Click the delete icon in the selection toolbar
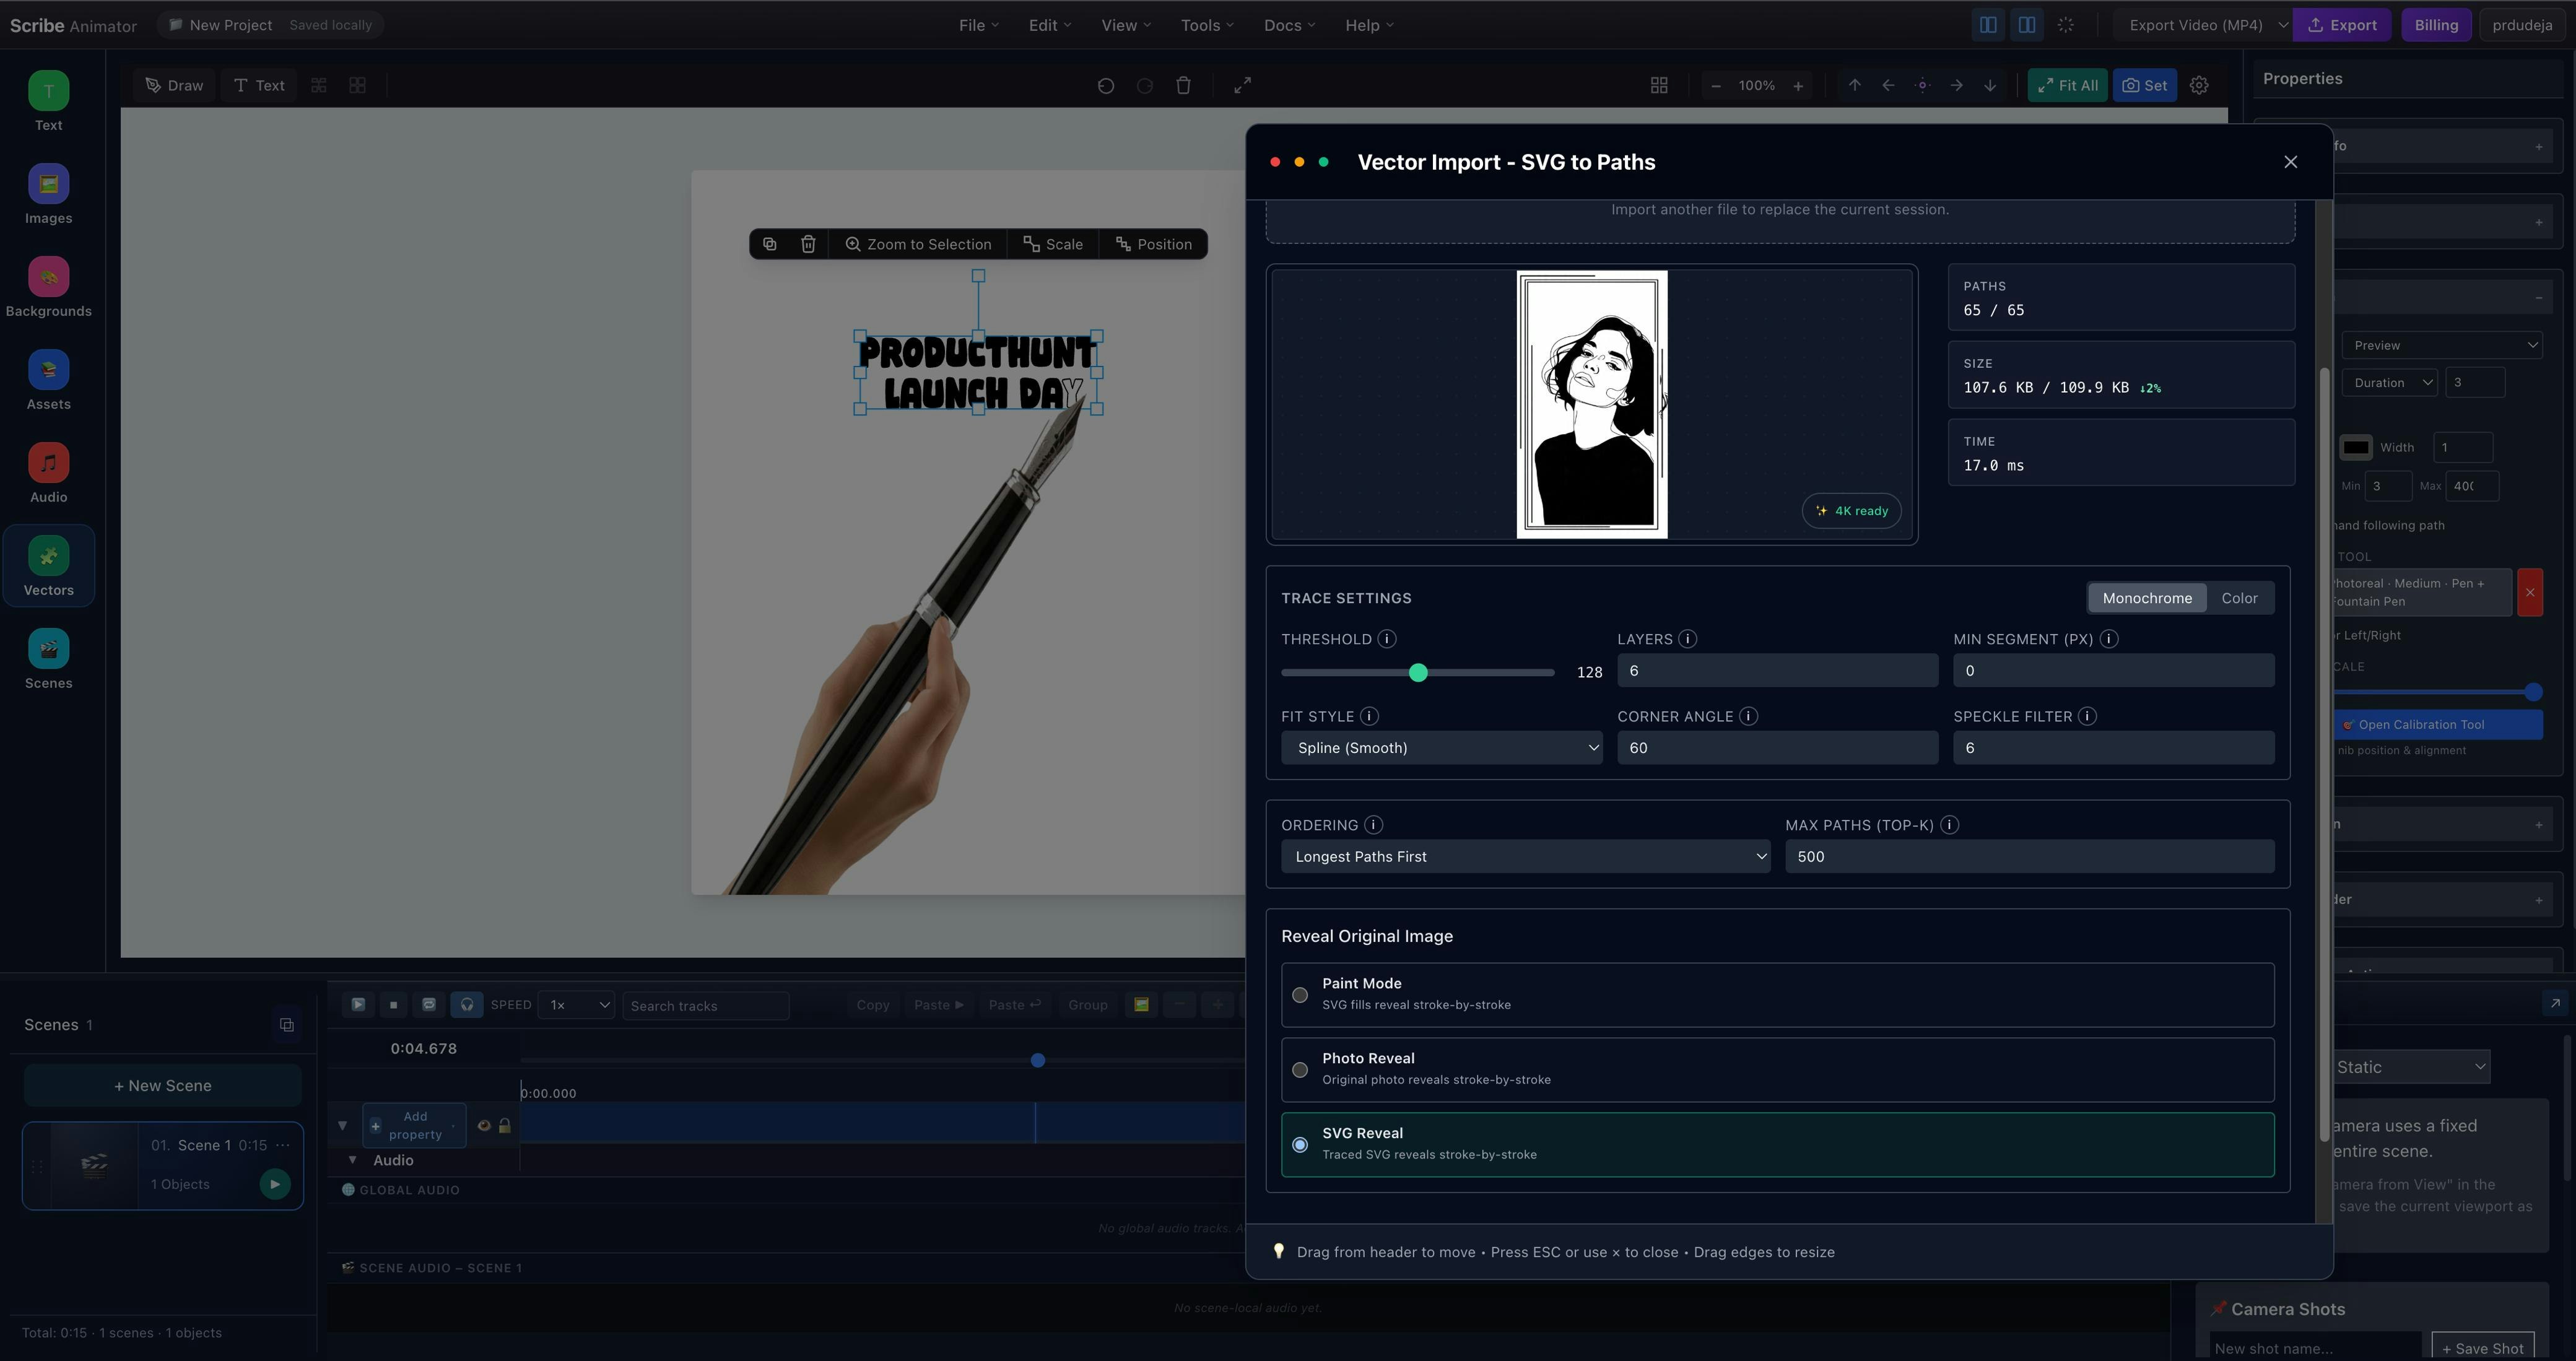2576x1361 pixels. (808, 244)
